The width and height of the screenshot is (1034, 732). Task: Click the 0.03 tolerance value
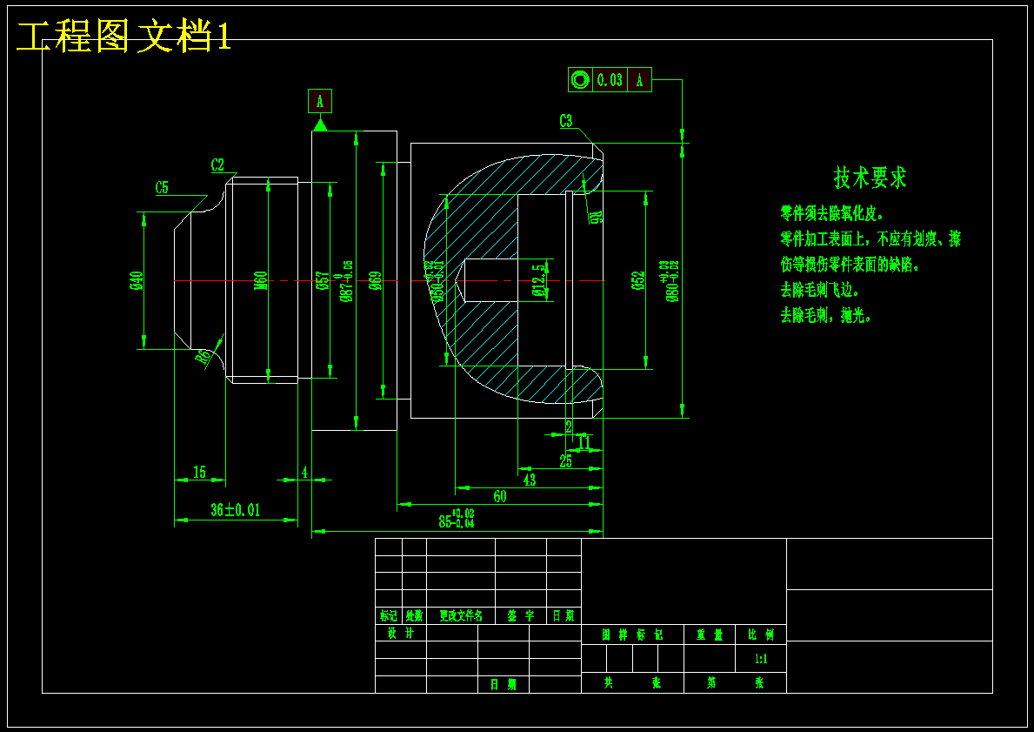610,80
